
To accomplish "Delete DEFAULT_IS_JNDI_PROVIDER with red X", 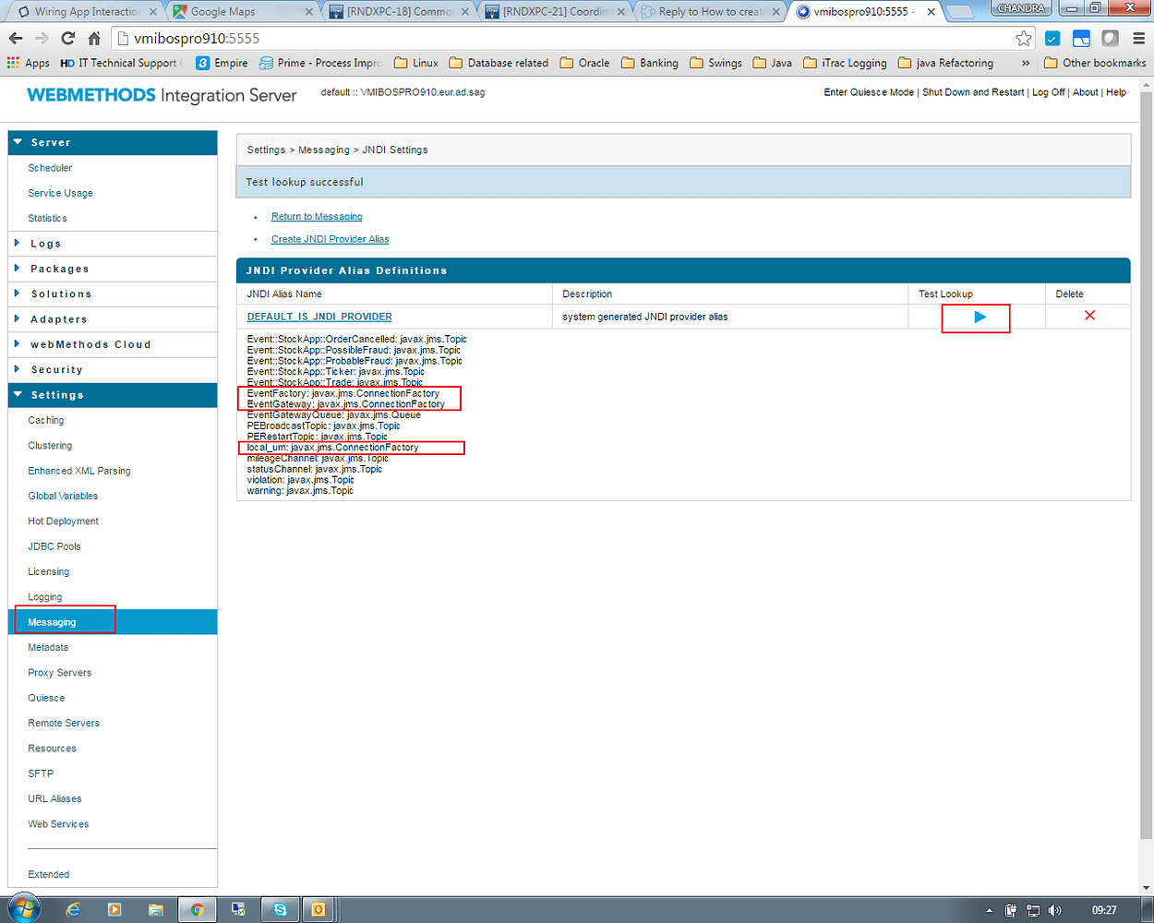I will [x=1089, y=316].
